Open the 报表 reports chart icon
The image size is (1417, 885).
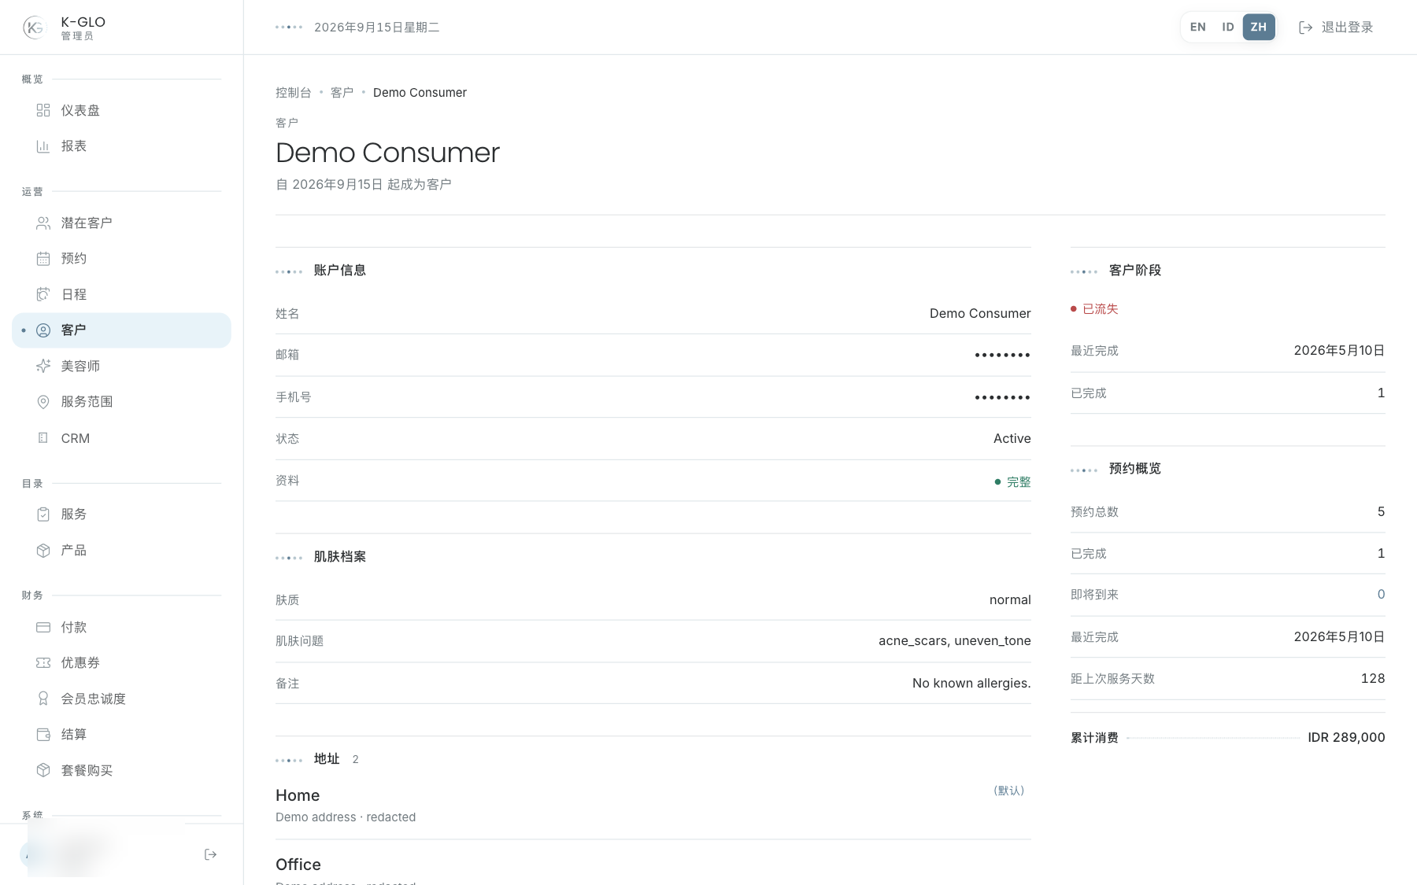(43, 146)
